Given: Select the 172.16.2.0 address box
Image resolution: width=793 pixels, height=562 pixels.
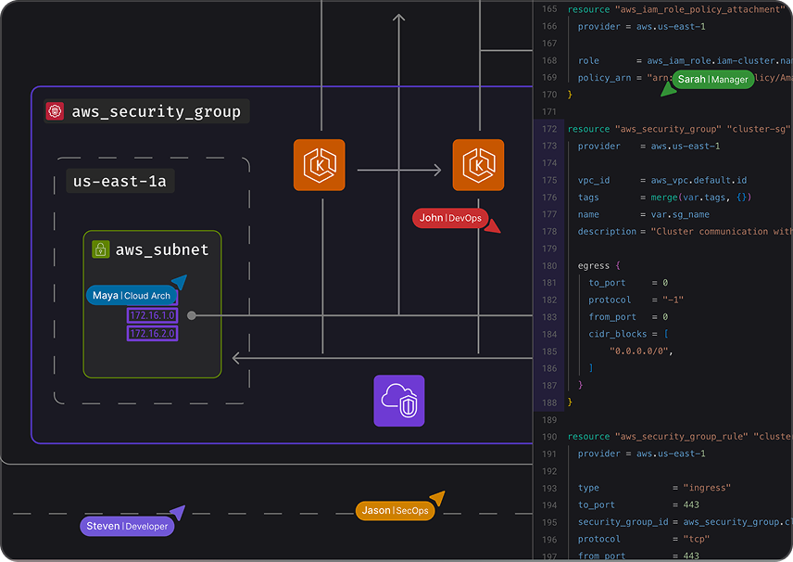Looking at the screenshot, I should coord(152,333).
